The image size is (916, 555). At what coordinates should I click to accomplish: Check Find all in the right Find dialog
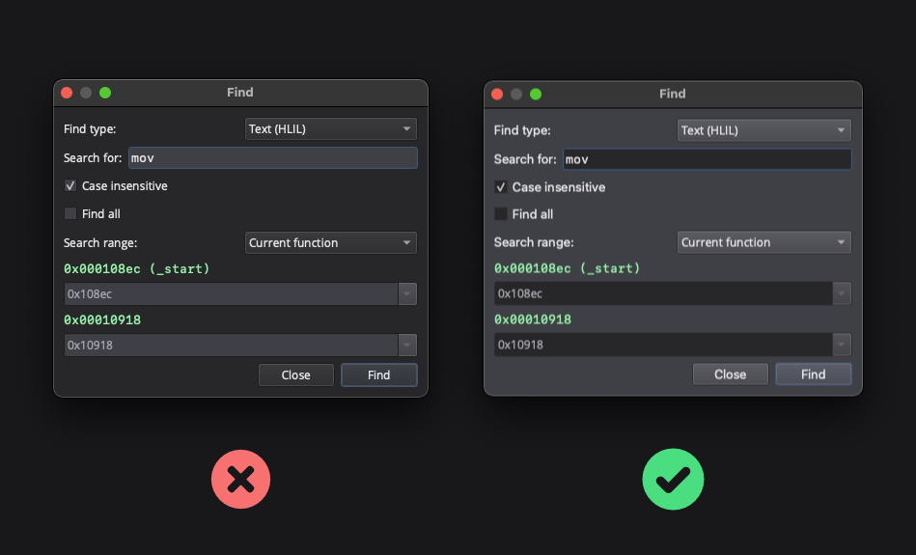[x=501, y=214]
